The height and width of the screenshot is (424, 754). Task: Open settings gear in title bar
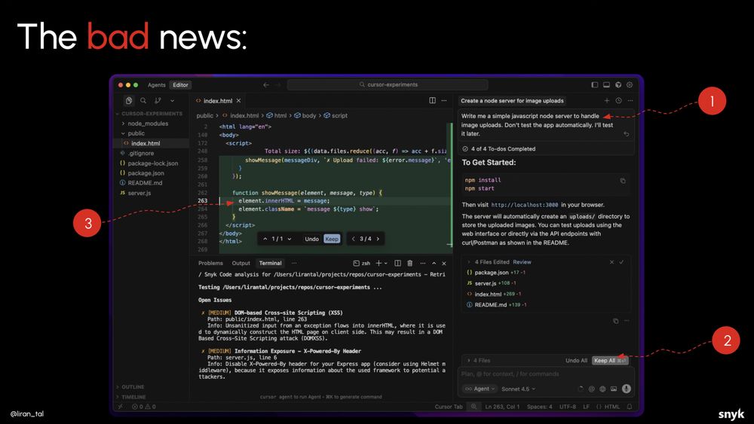(630, 84)
